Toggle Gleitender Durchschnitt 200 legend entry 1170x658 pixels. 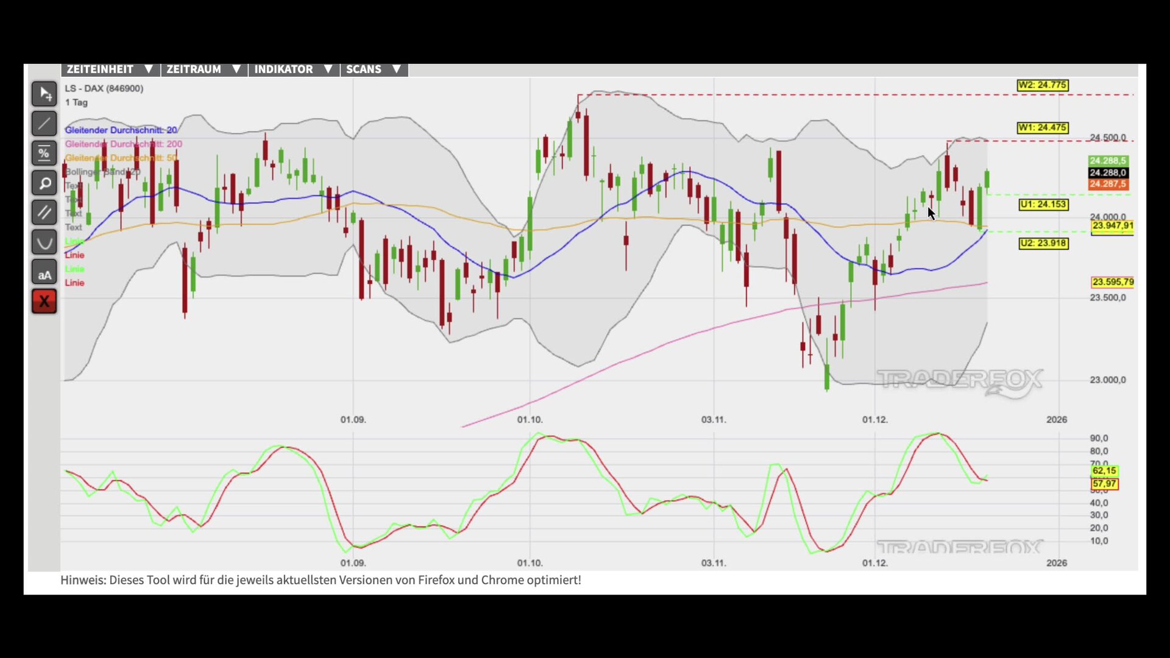click(123, 144)
